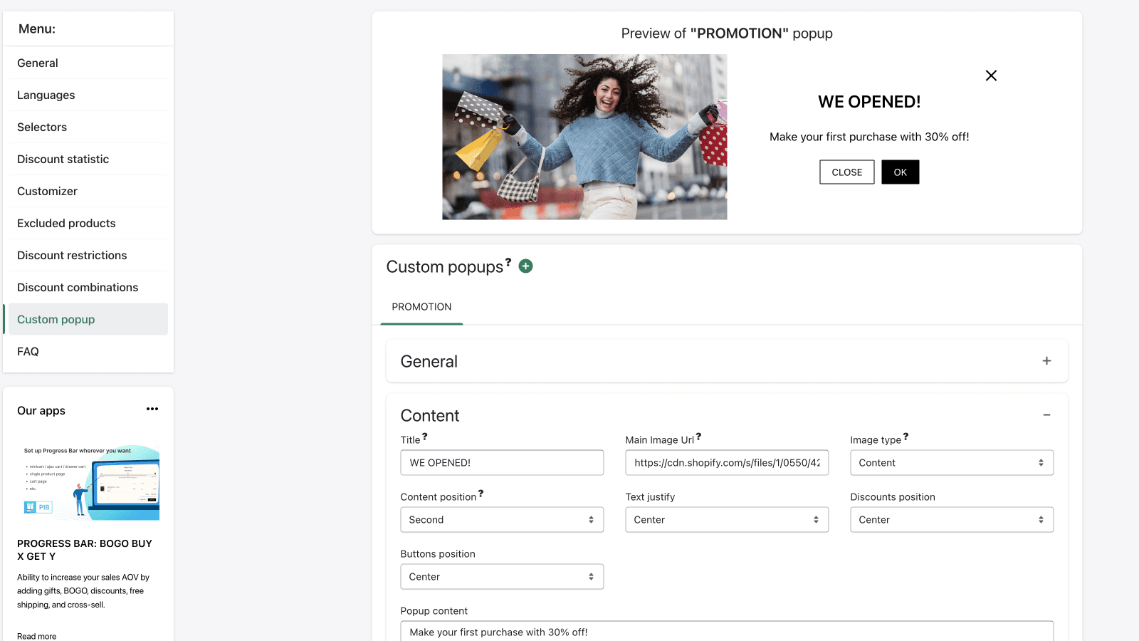Select Excluded products in the sidebar
This screenshot has width=1139, height=641.
click(x=66, y=223)
